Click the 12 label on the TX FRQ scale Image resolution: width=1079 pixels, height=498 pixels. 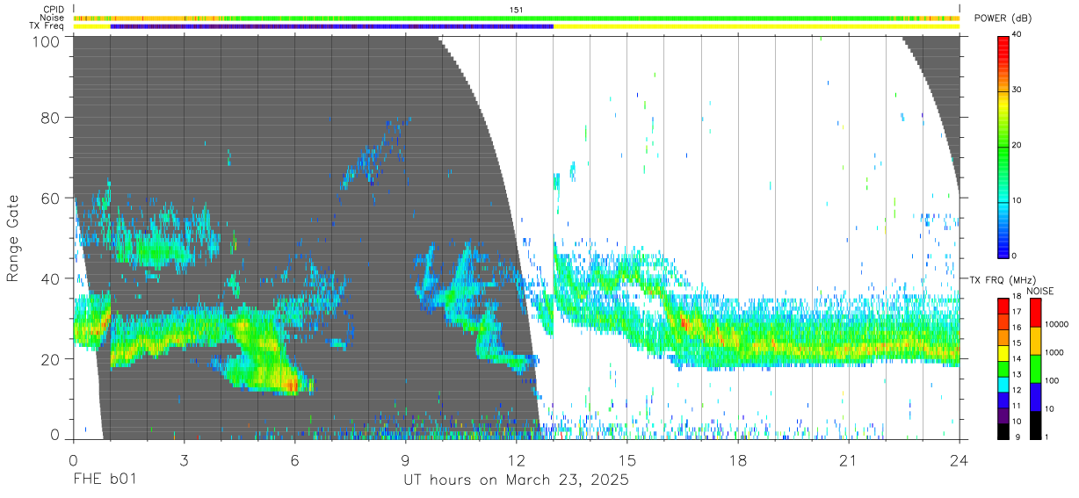pos(1017,392)
